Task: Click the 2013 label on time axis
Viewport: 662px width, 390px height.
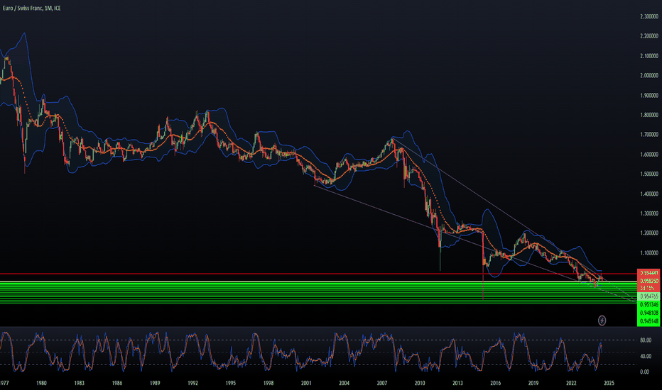Action: tap(457, 383)
